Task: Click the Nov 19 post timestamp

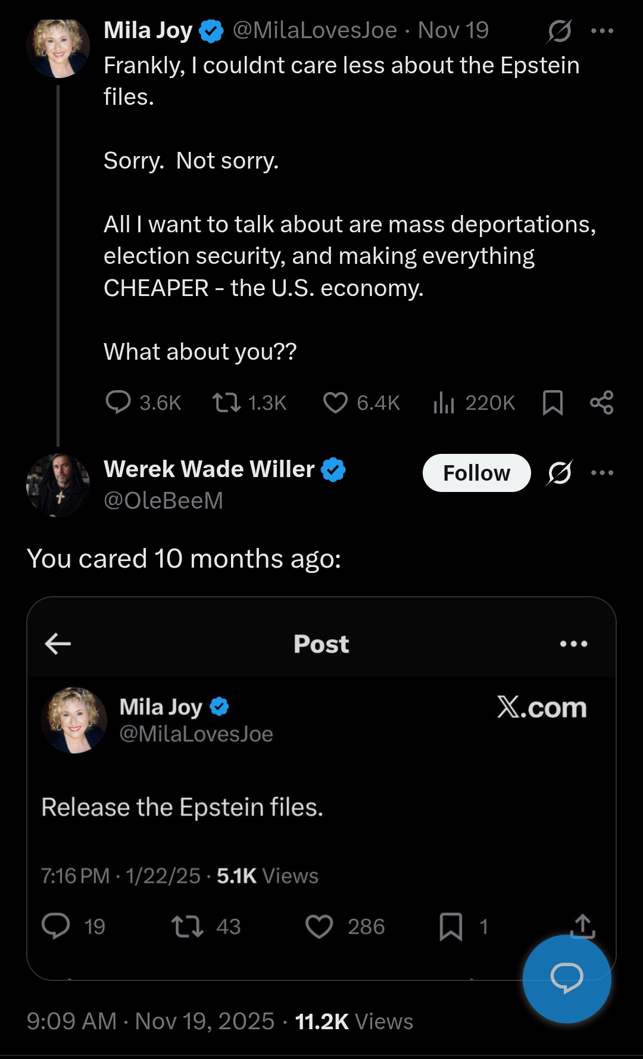Action: (x=453, y=30)
